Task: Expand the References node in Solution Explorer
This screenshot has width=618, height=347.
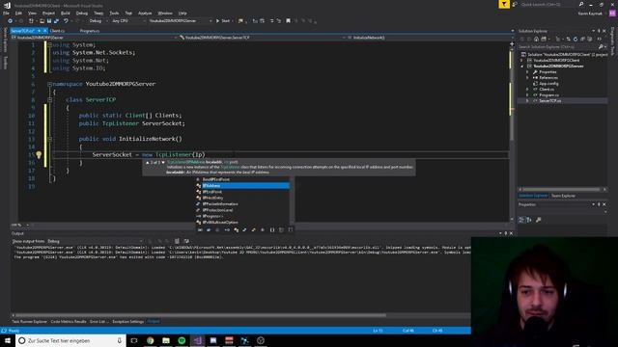Action: tap(527, 78)
